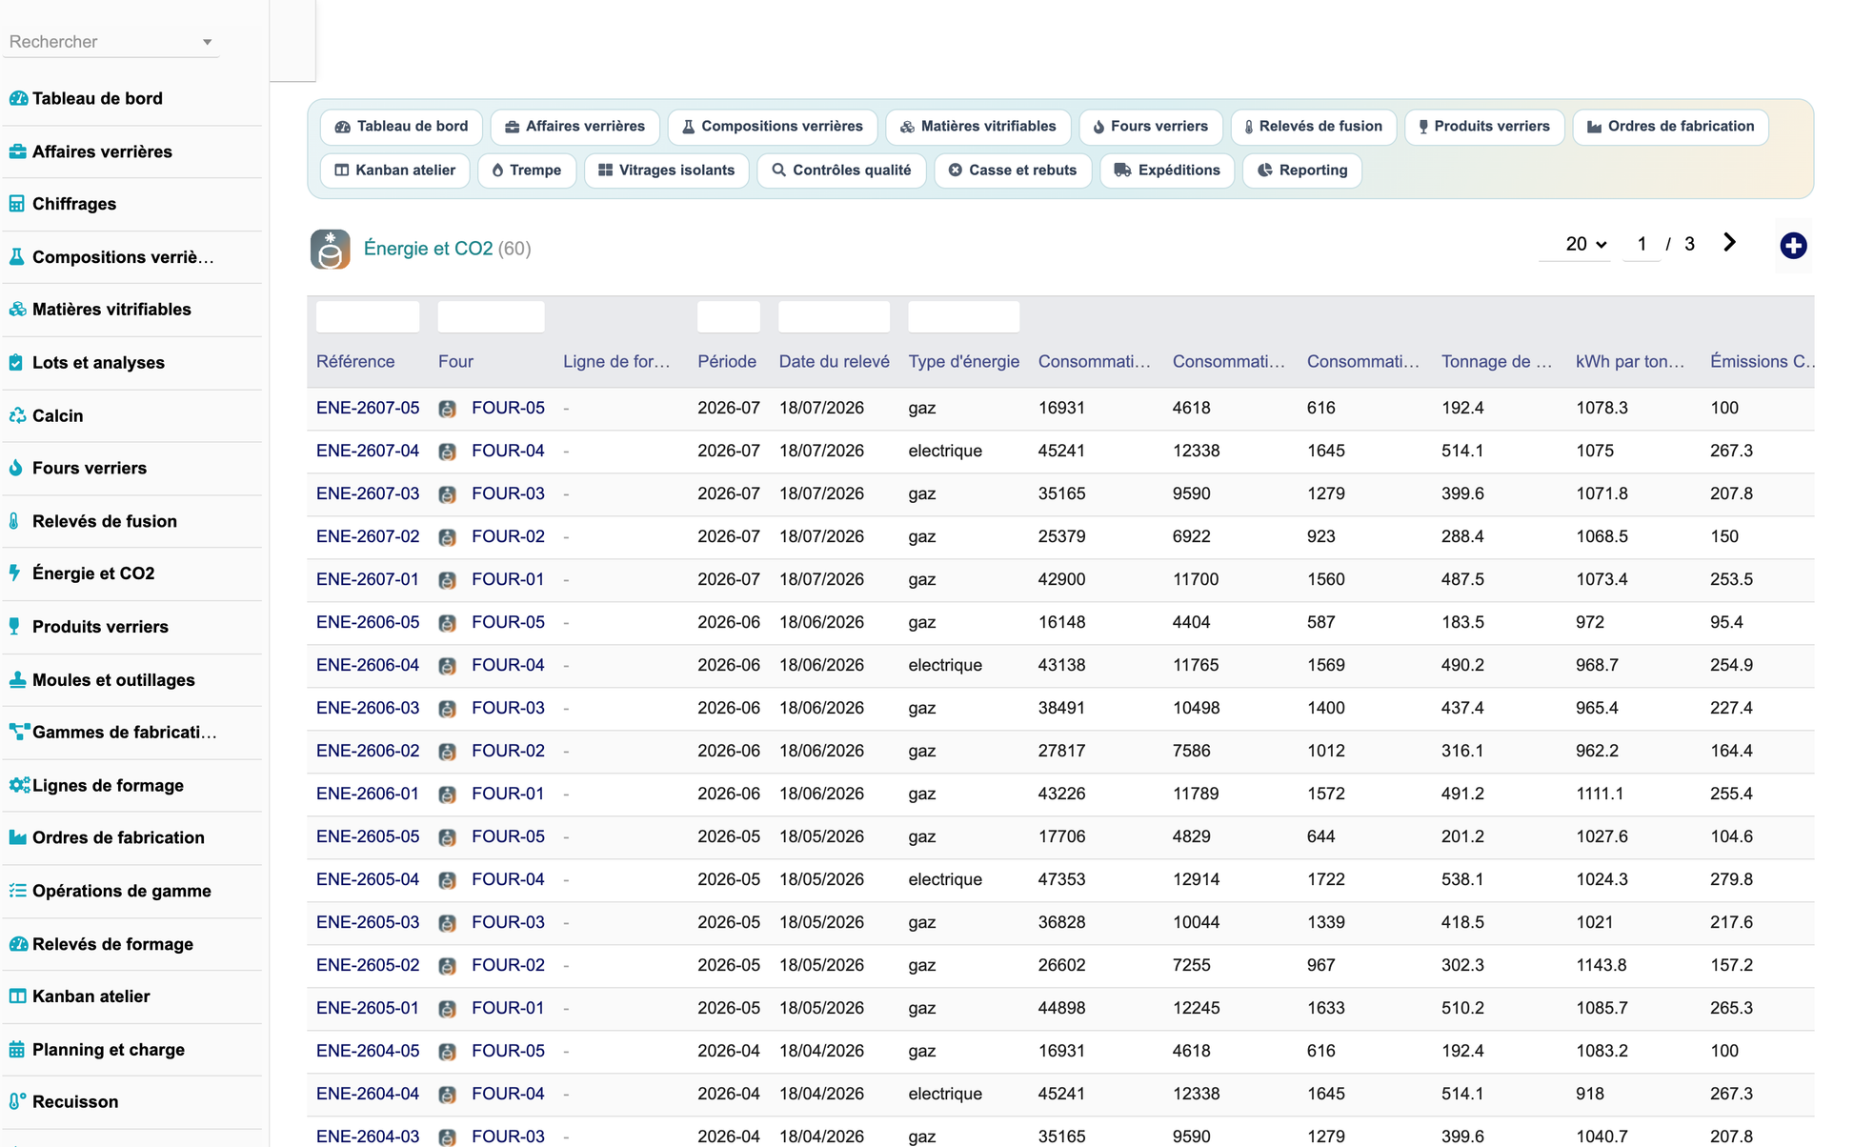Click the Énergie et CO2 module logo icon

[330, 249]
